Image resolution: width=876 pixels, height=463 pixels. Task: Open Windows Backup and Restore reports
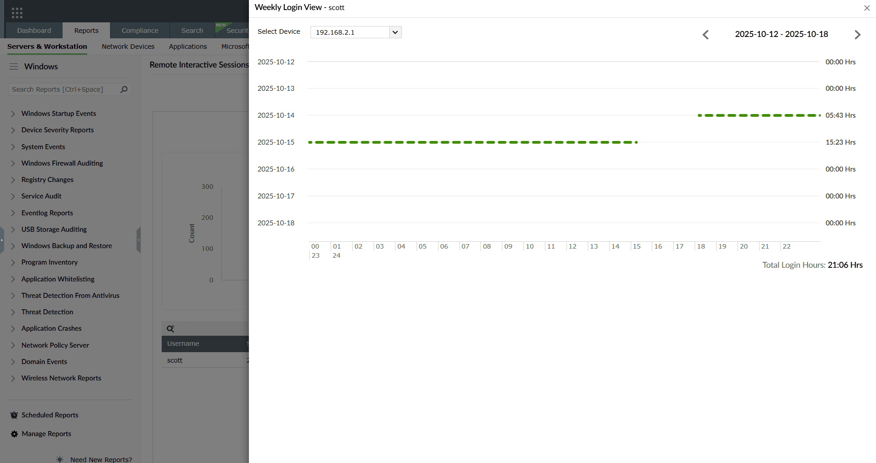pos(67,246)
